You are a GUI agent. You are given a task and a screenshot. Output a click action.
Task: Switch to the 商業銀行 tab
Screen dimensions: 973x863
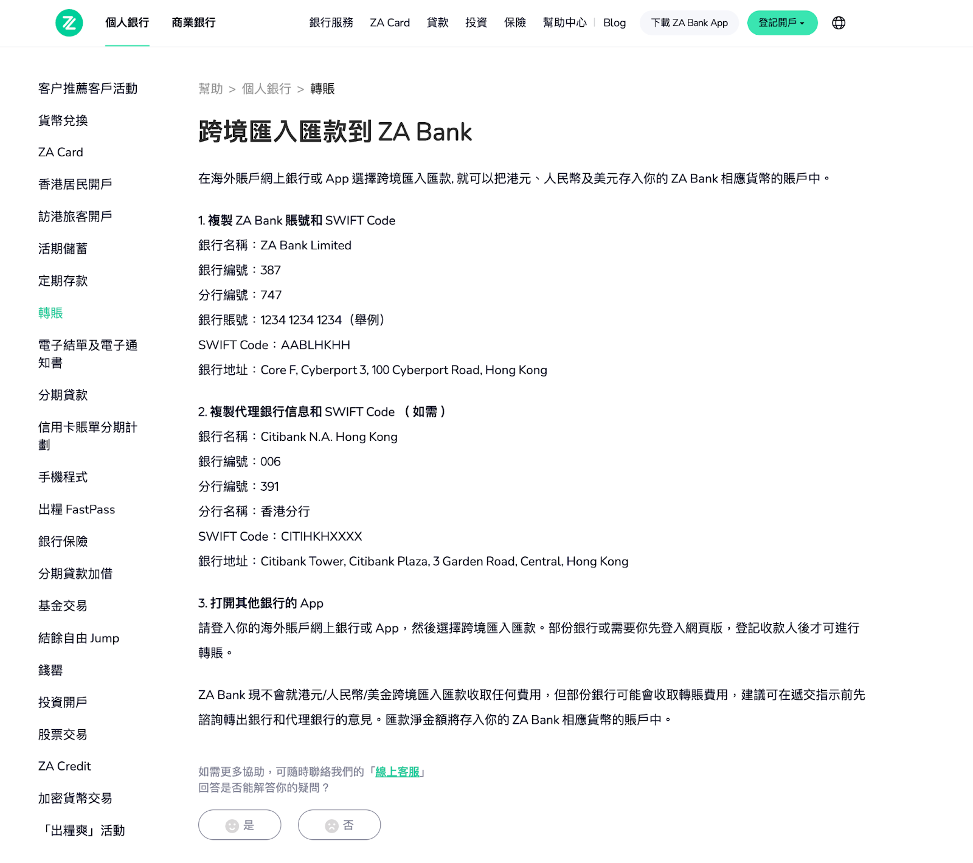tap(193, 23)
